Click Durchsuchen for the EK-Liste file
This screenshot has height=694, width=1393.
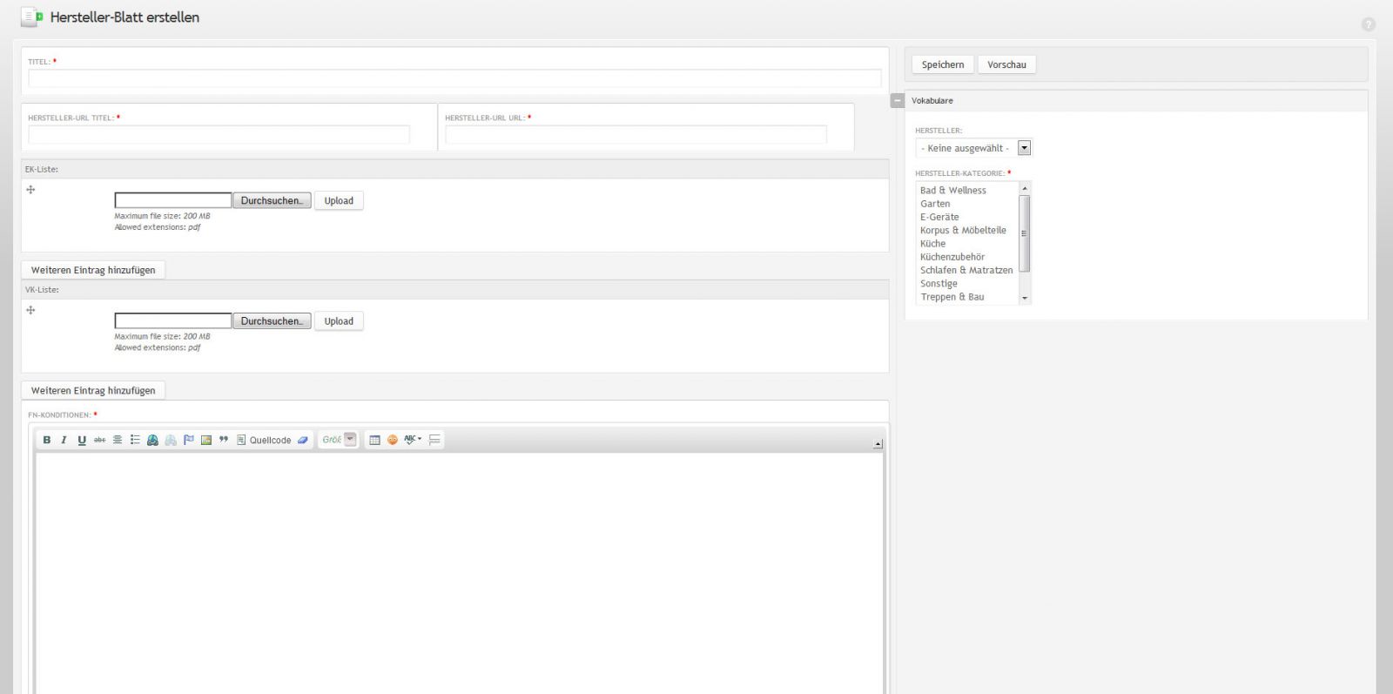(272, 200)
